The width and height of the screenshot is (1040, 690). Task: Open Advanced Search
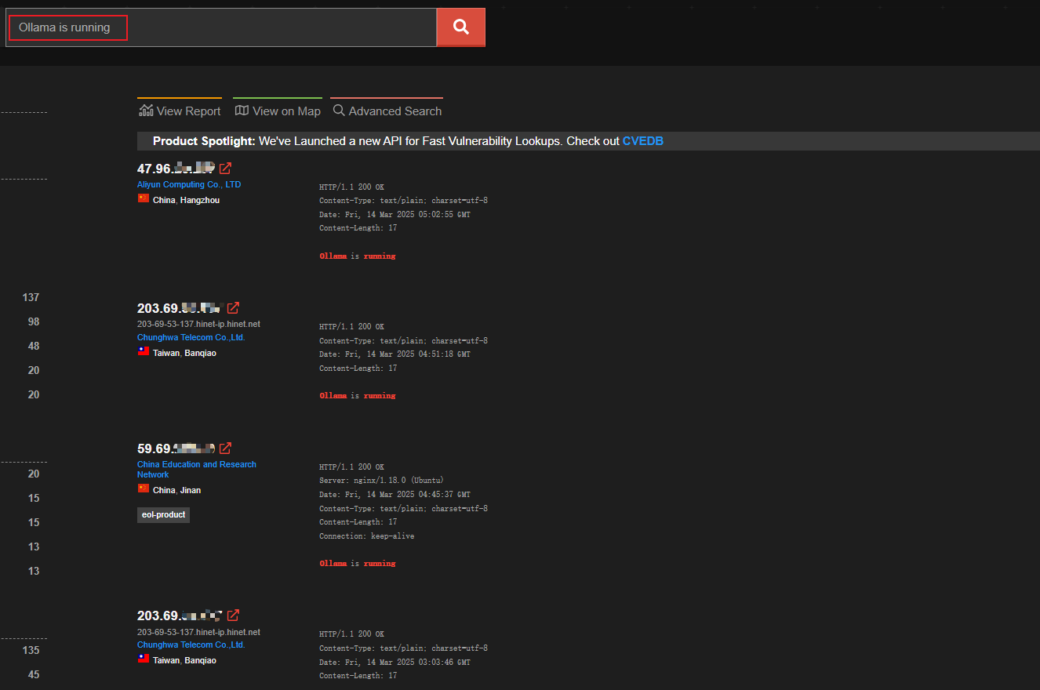[x=387, y=111]
